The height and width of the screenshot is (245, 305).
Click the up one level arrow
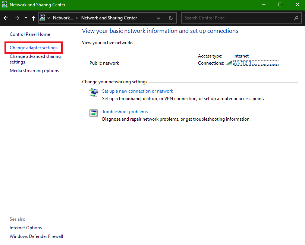click(x=33, y=18)
